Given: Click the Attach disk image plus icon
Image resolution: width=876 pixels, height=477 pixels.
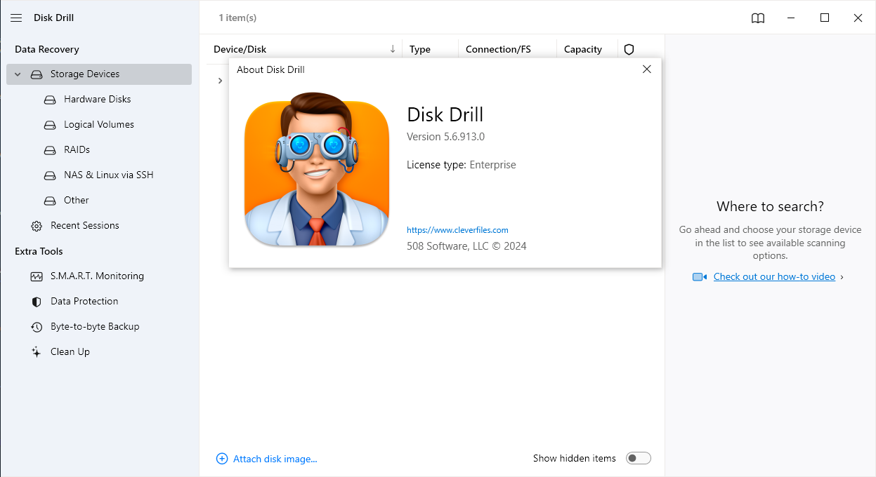Looking at the screenshot, I should coord(222,459).
